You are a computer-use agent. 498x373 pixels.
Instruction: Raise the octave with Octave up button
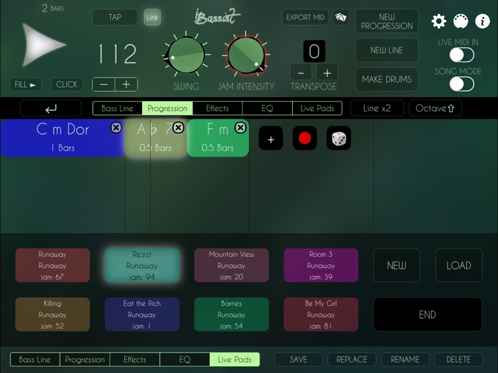(435, 108)
